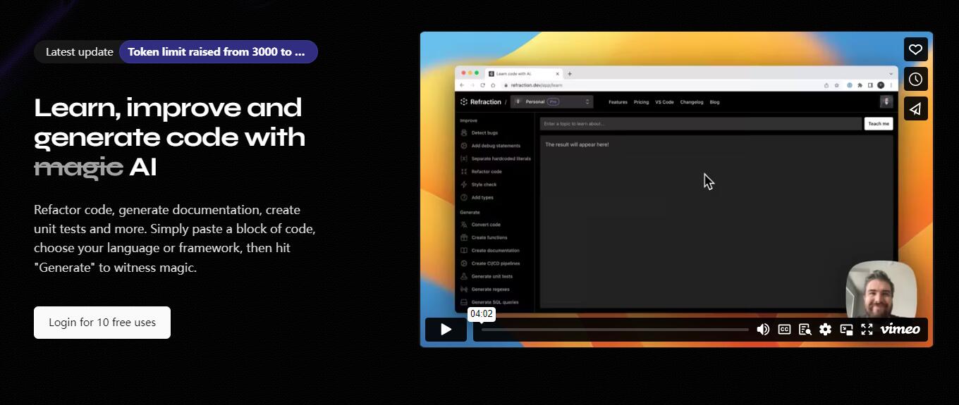Switch the video to fullscreen

click(867, 330)
